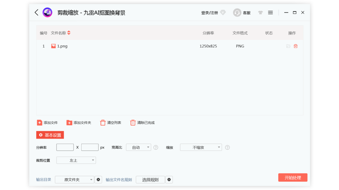Expand the 缩放 scaling dropdown
This screenshot has width=339, height=190.
(201, 148)
